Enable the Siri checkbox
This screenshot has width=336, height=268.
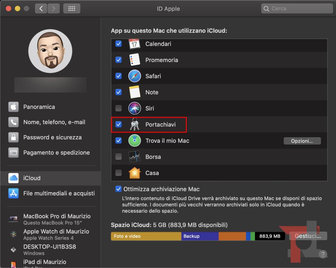pyautogui.click(x=119, y=108)
